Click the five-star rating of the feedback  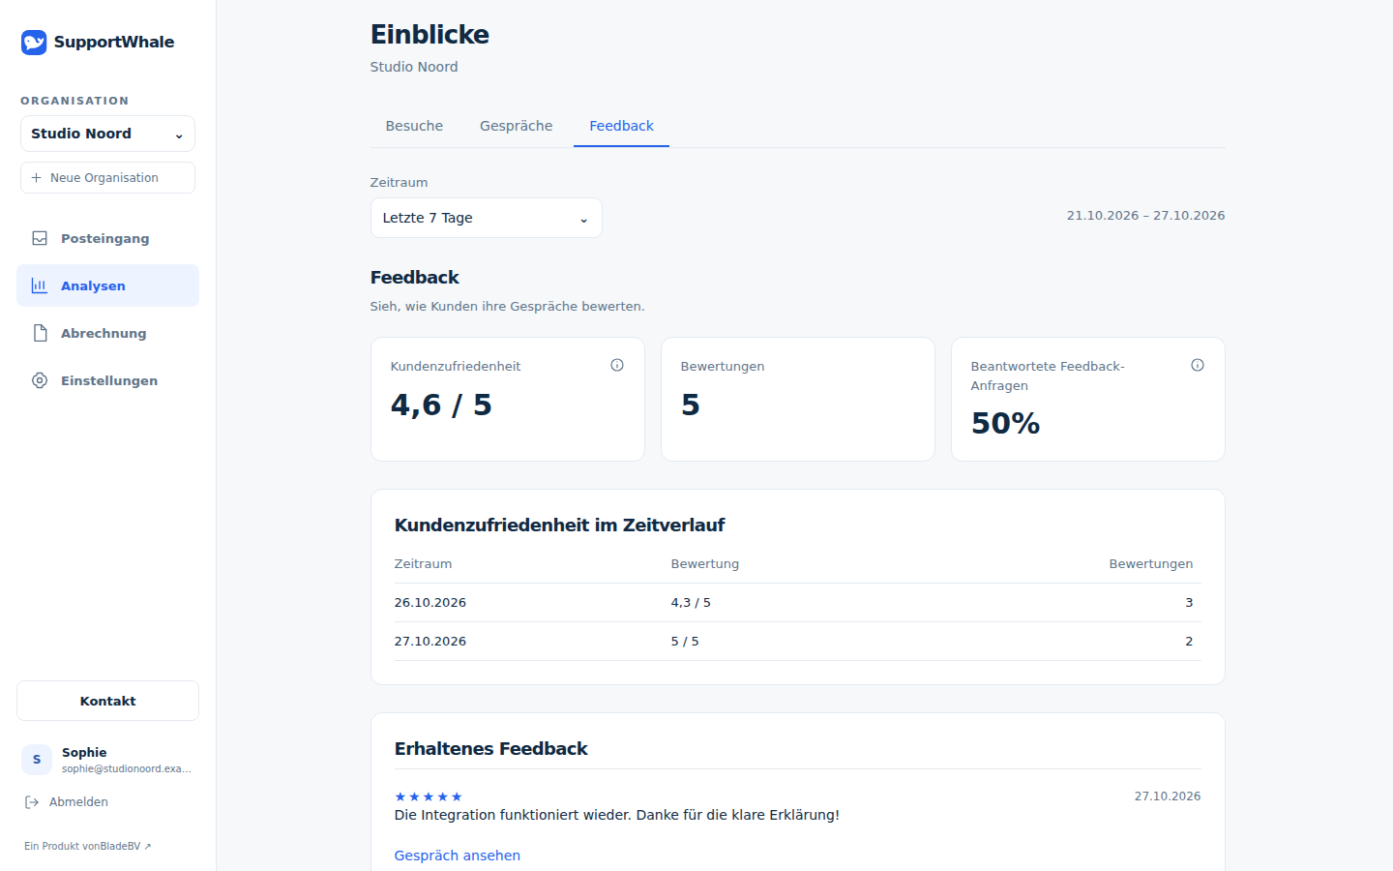(x=429, y=796)
